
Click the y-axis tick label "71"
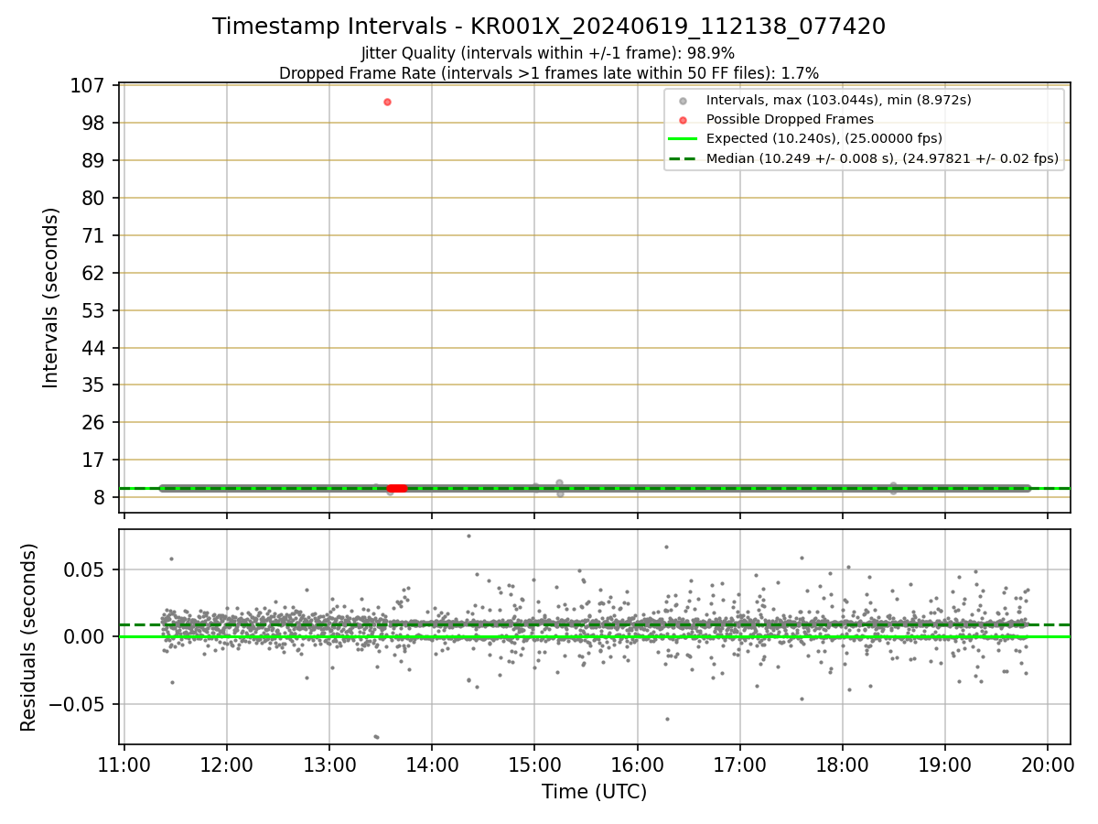(95, 235)
